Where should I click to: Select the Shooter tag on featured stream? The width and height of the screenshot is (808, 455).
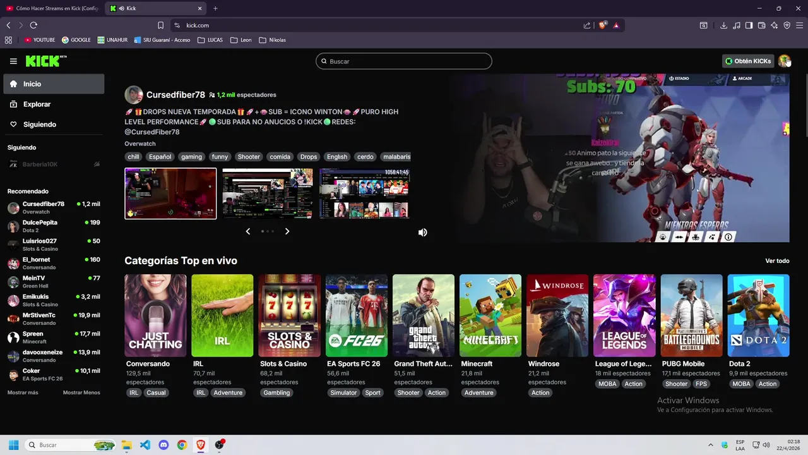(x=249, y=157)
